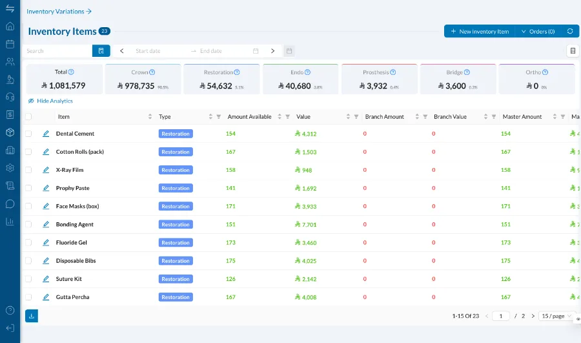Check the Face Masks (box) row checkbox
This screenshot has height=343, width=581.
[28, 206]
